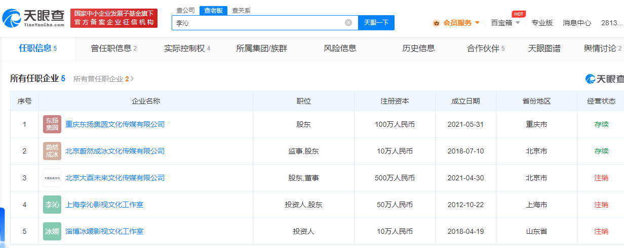Screen dimensions: 624x248
Task: Select 所有任职企业 5 heading
Action: coord(38,78)
